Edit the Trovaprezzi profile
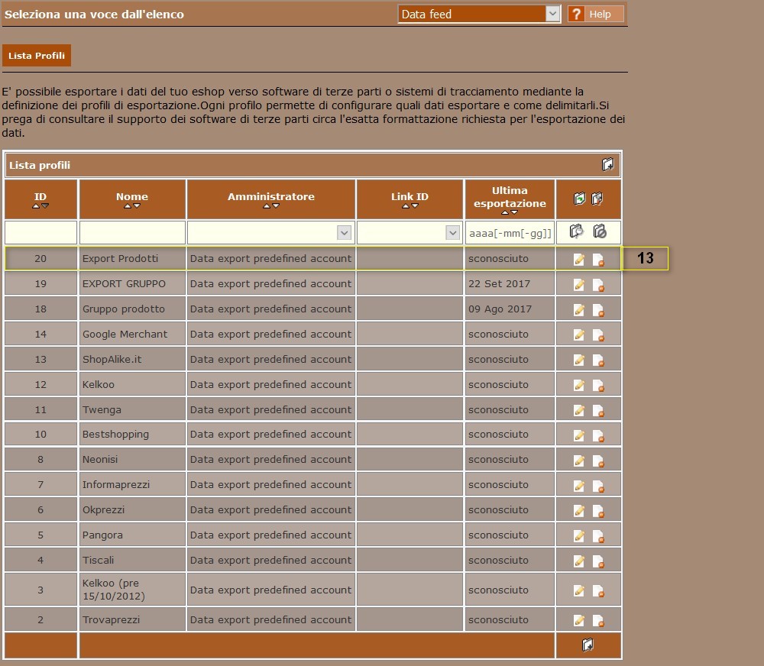The height and width of the screenshot is (666, 764). coord(579,621)
